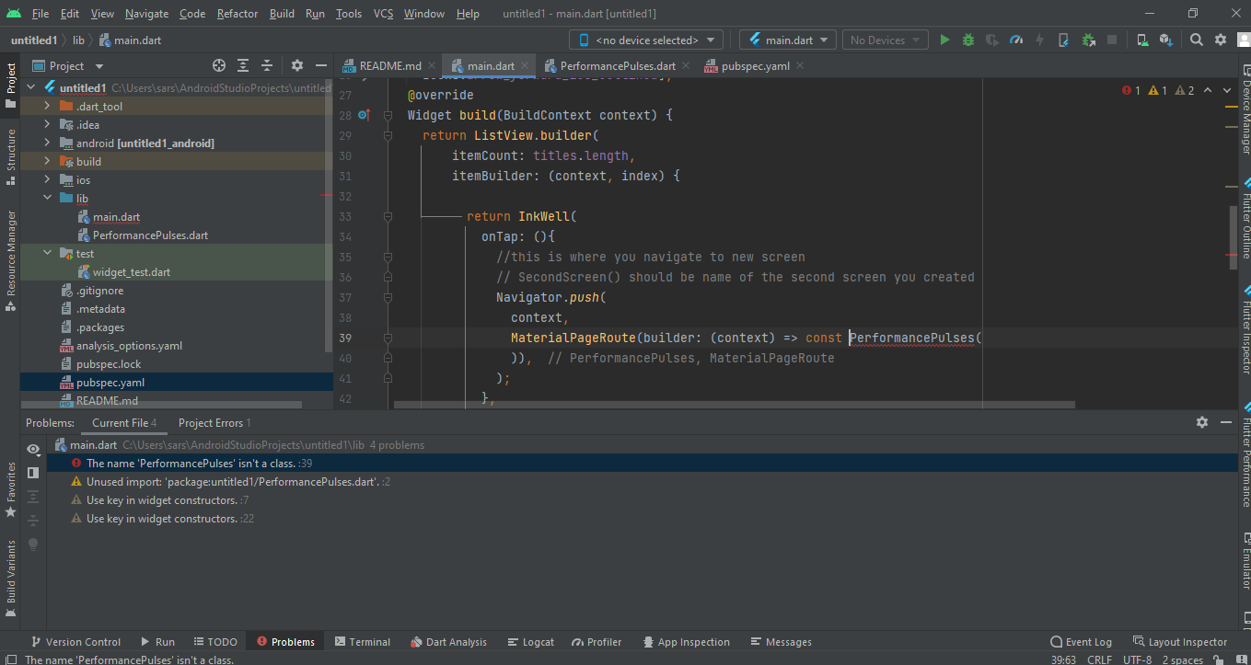Open Logcat tool window

tap(530, 642)
